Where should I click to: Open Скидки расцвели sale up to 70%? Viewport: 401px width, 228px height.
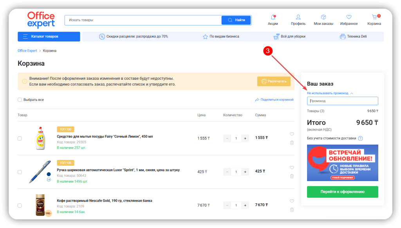point(134,36)
